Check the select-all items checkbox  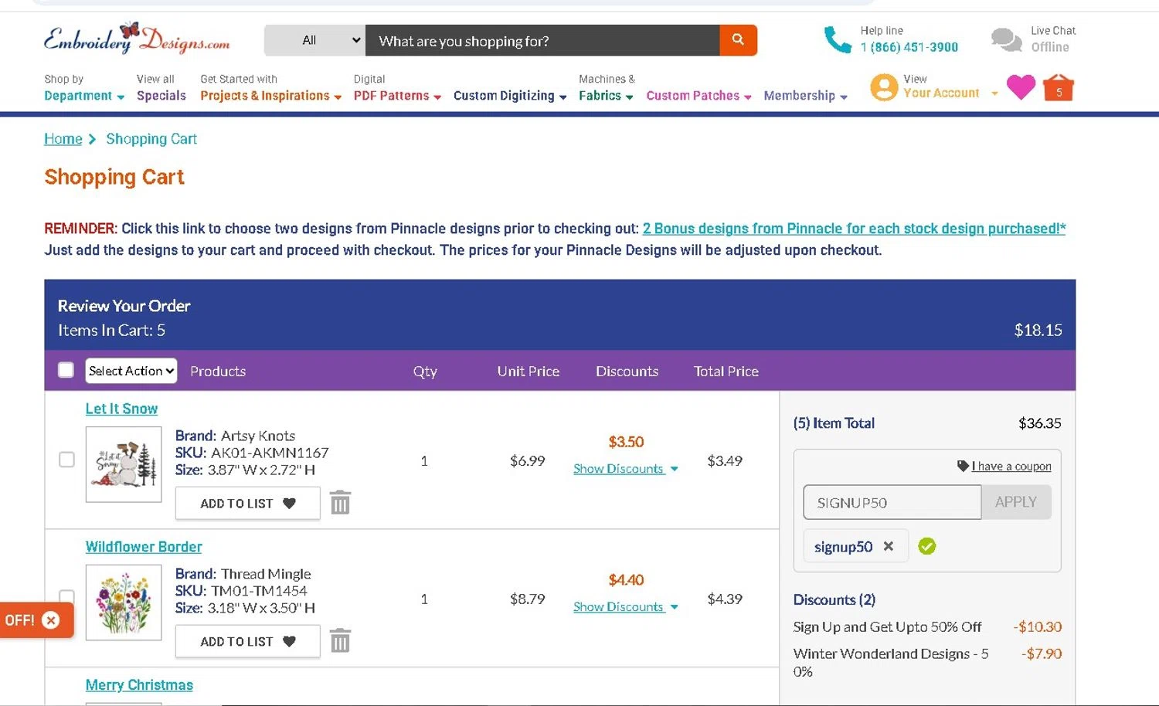66,370
